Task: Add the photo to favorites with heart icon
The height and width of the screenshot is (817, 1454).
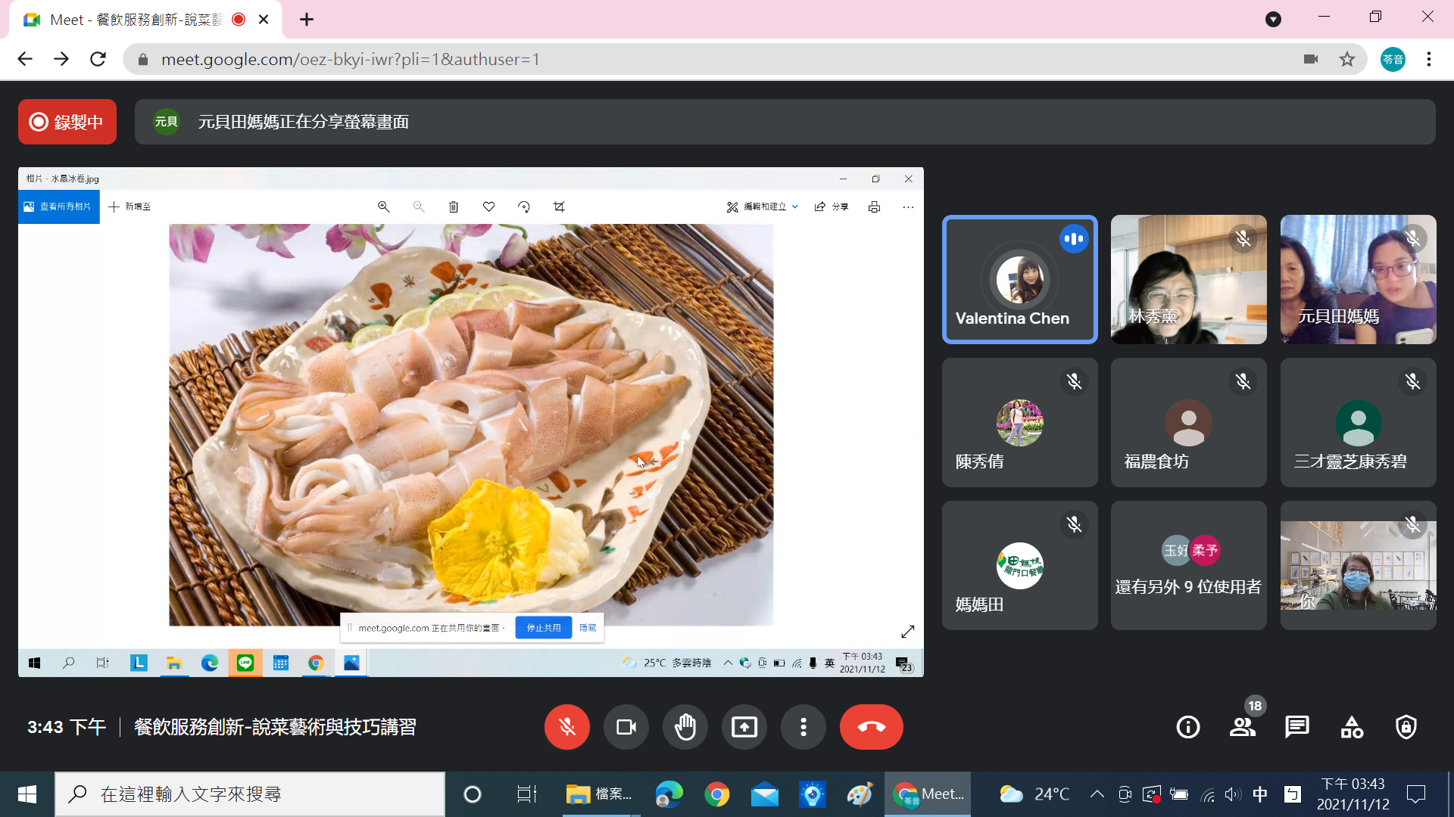Action: pos(488,207)
